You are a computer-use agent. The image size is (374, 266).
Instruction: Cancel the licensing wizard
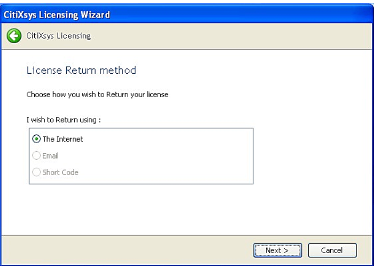point(332,251)
